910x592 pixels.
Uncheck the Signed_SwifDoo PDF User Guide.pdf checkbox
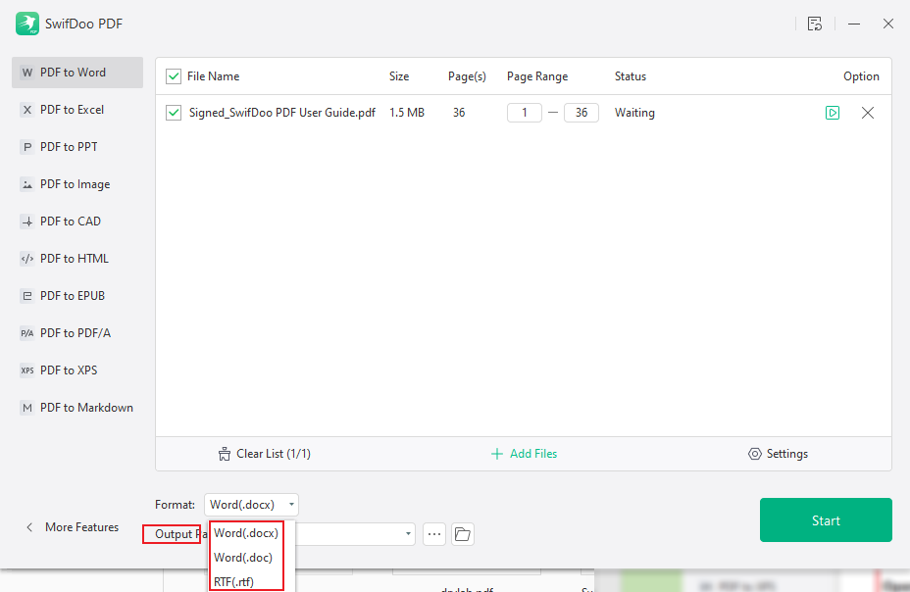coord(174,113)
